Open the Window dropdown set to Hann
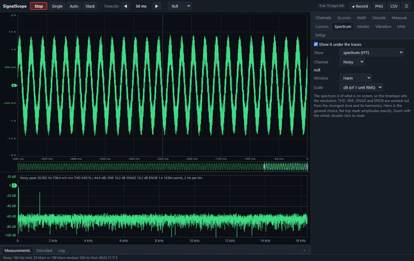Image resolution: width=414 pixels, height=261 pixels. (355, 78)
